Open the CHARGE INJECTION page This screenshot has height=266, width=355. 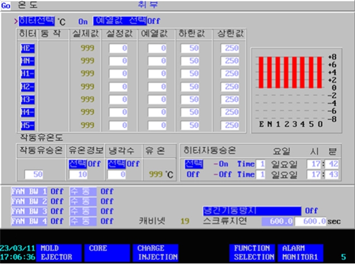pyautogui.click(x=158, y=252)
